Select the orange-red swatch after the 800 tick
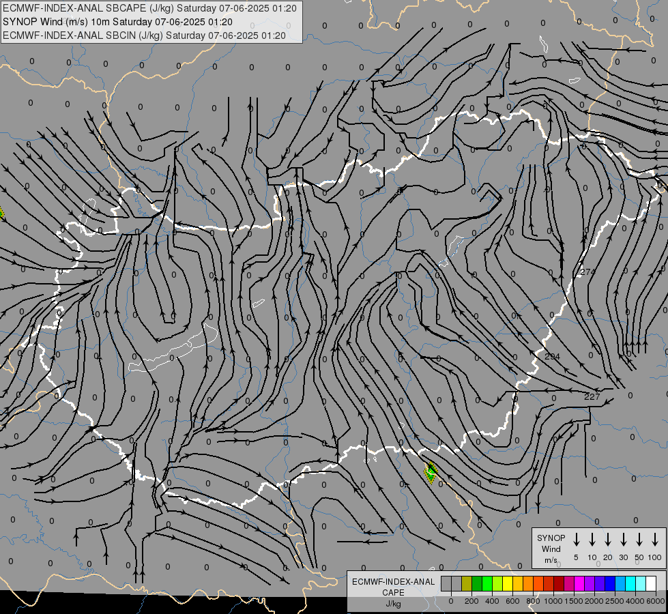Viewport: 668px width, 614px height. pos(538,583)
